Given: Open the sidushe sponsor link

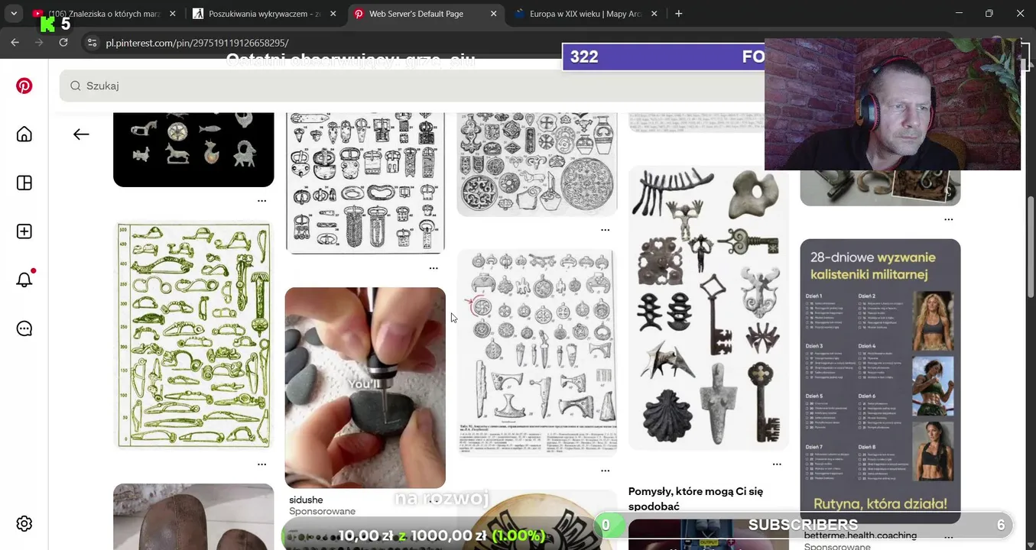Looking at the screenshot, I should (306, 500).
